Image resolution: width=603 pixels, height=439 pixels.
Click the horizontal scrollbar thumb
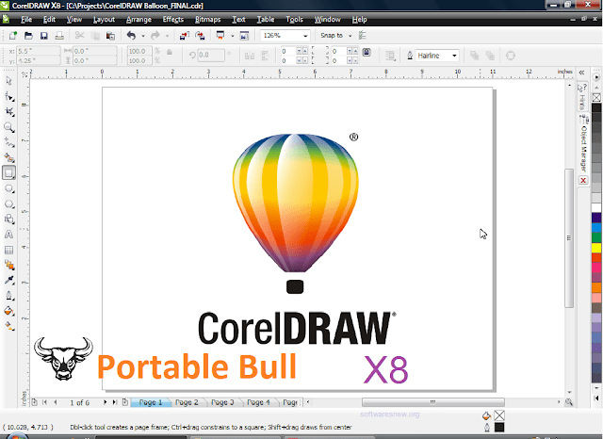point(433,402)
